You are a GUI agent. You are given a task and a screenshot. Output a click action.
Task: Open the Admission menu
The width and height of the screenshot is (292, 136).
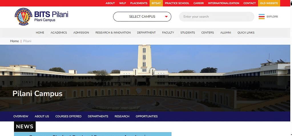click(x=81, y=33)
